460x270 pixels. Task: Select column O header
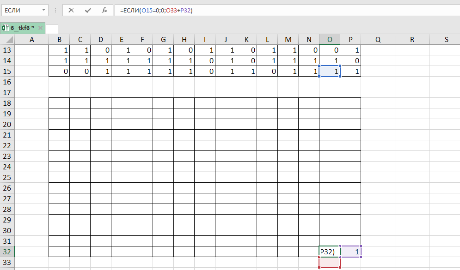click(330, 40)
